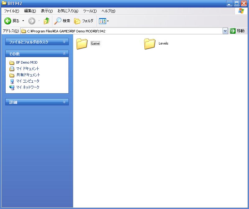This screenshot has width=249, height=209.
Task: Select the Game folder icon
Action: pyautogui.click(x=82, y=44)
